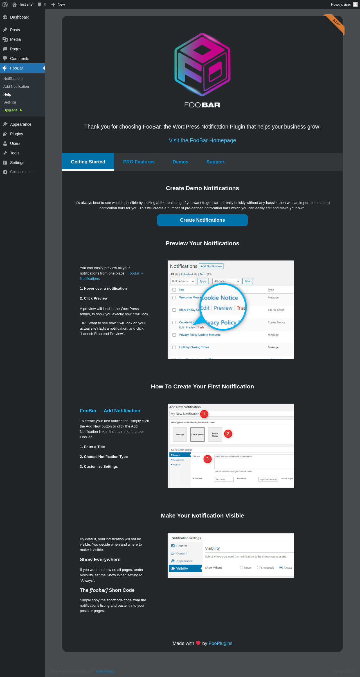
Task: Click the FooBar cube logo
Action: (x=202, y=65)
